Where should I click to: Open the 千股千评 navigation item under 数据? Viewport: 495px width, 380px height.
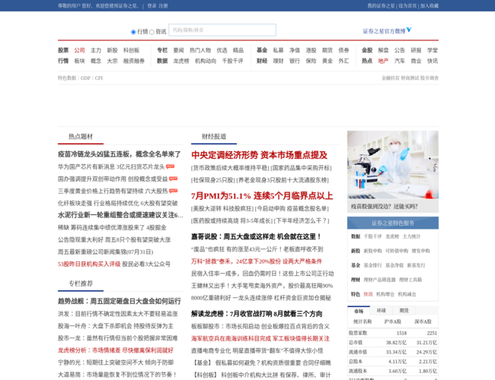(x=233, y=61)
